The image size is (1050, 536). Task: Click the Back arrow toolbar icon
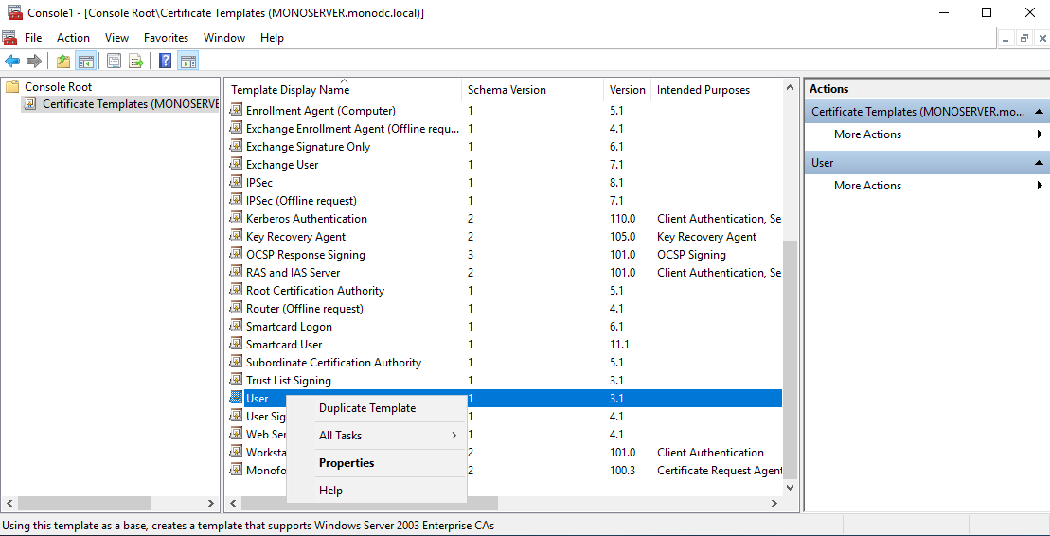(12, 62)
